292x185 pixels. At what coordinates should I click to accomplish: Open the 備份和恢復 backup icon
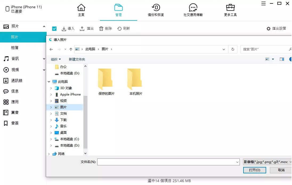156,7
